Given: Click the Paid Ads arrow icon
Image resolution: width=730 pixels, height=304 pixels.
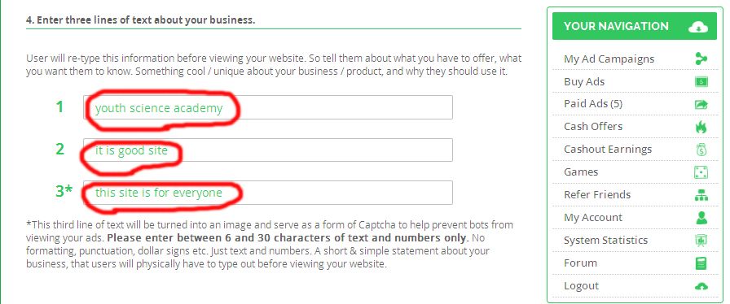Looking at the screenshot, I should pyautogui.click(x=701, y=104).
